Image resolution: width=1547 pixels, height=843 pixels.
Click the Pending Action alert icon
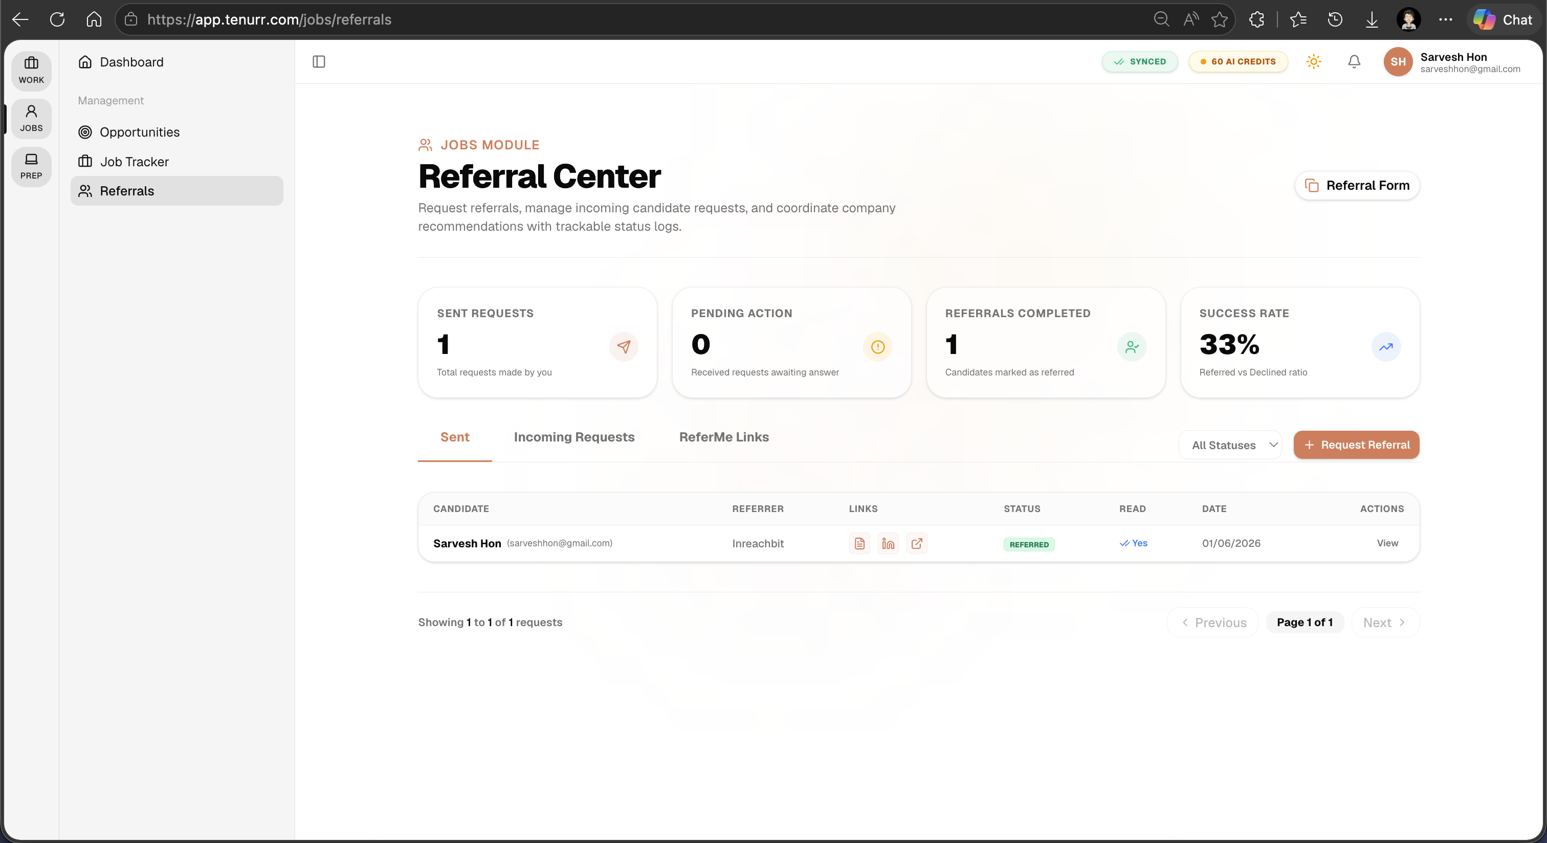877,347
